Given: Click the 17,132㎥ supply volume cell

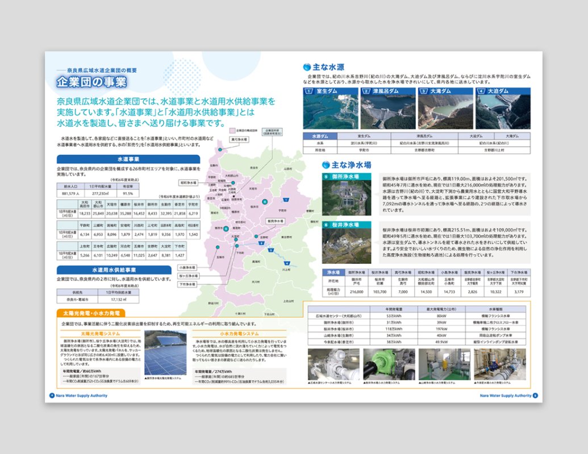Looking at the screenshot, I should 119,300.
